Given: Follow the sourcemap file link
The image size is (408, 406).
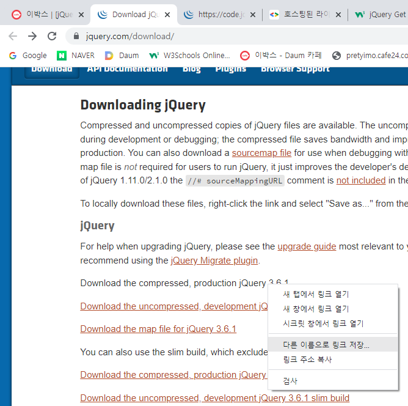Looking at the screenshot, I should 261,153.
